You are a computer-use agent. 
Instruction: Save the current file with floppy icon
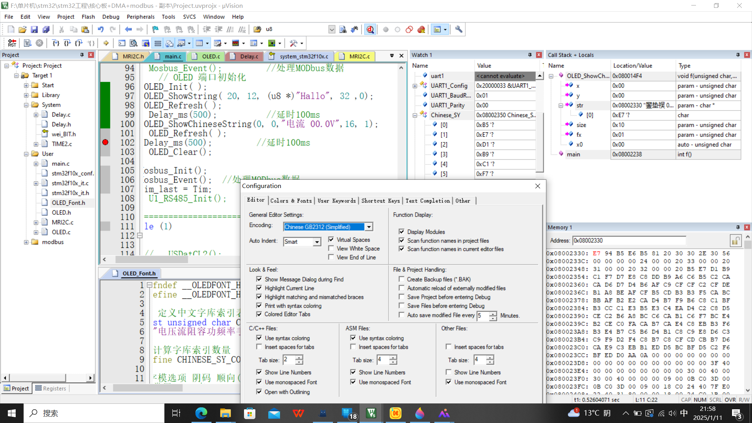34,29
